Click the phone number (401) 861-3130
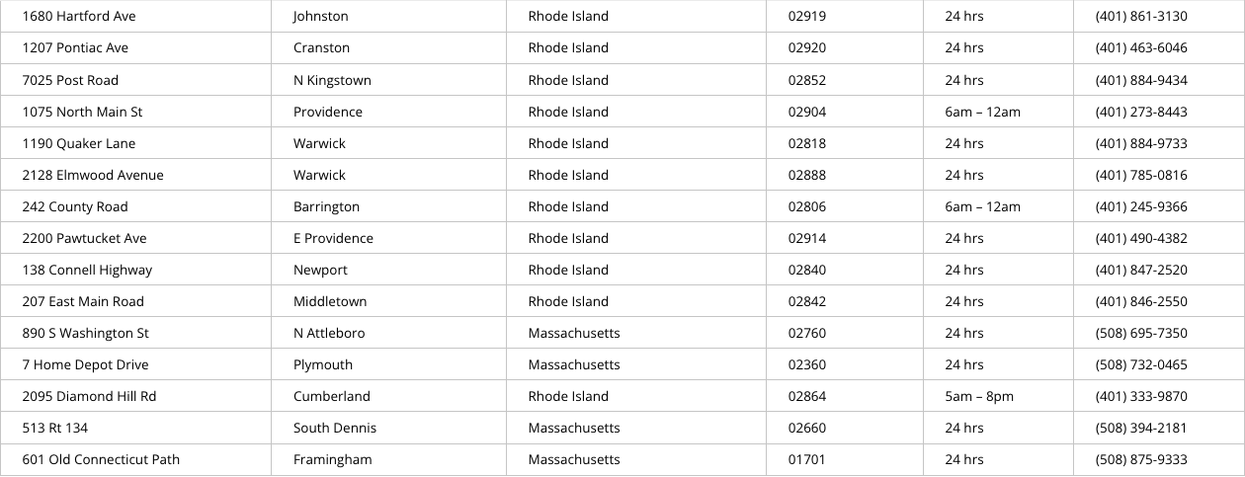The width and height of the screenshot is (1245, 477). [1141, 17]
